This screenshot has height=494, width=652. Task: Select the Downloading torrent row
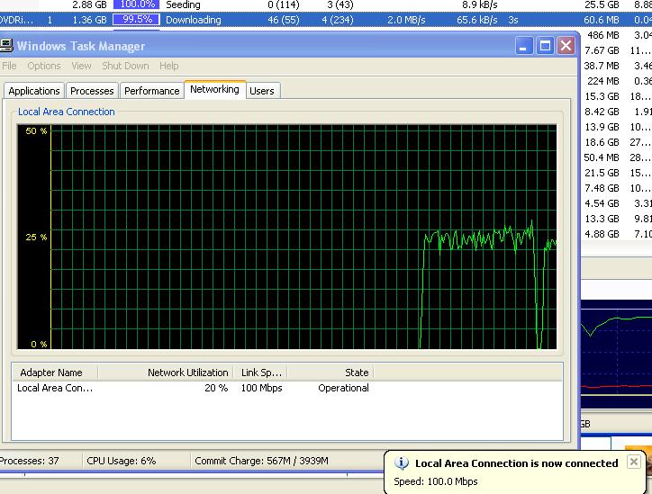pyautogui.click(x=326, y=20)
